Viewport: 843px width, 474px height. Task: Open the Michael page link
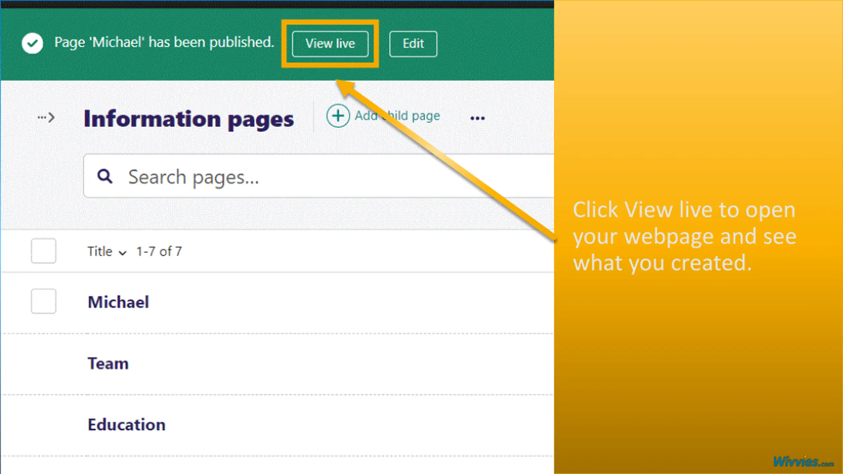tap(118, 302)
